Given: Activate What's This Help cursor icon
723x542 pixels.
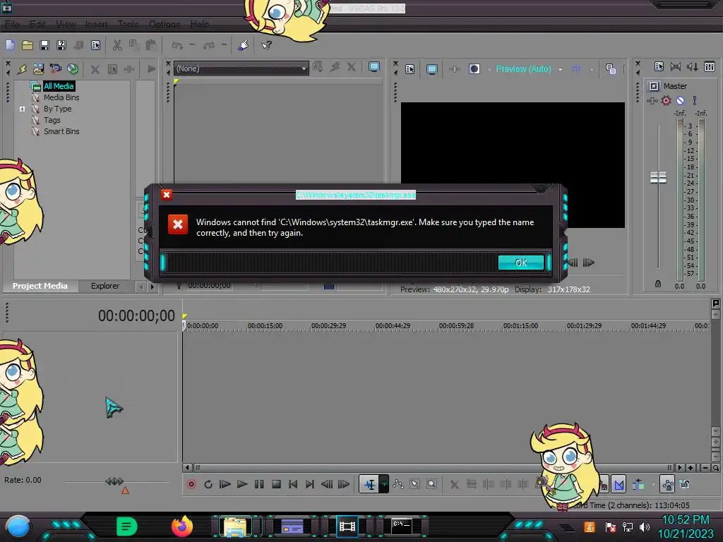Looking at the screenshot, I should [266, 45].
